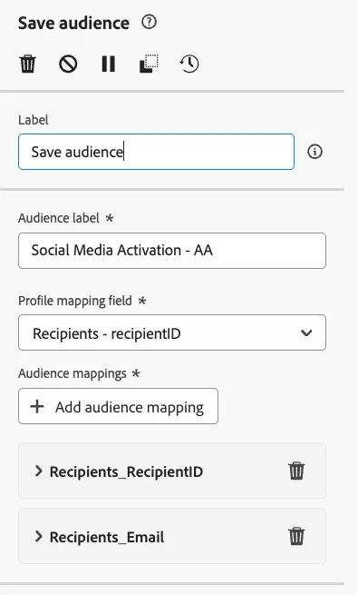Image resolution: width=358 pixels, height=595 pixels.
Task: Open the history clock icon
Action: 189,64
